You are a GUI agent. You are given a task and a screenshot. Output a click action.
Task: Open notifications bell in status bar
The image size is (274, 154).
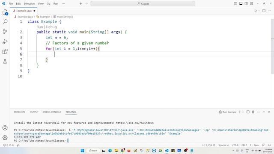[269, 145]
